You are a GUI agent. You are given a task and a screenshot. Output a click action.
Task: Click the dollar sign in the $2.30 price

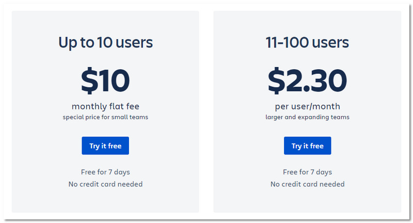(277, 81)
